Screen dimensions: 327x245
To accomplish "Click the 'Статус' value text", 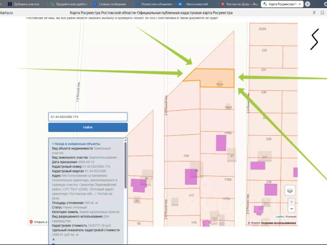I will tap(75, 207).
